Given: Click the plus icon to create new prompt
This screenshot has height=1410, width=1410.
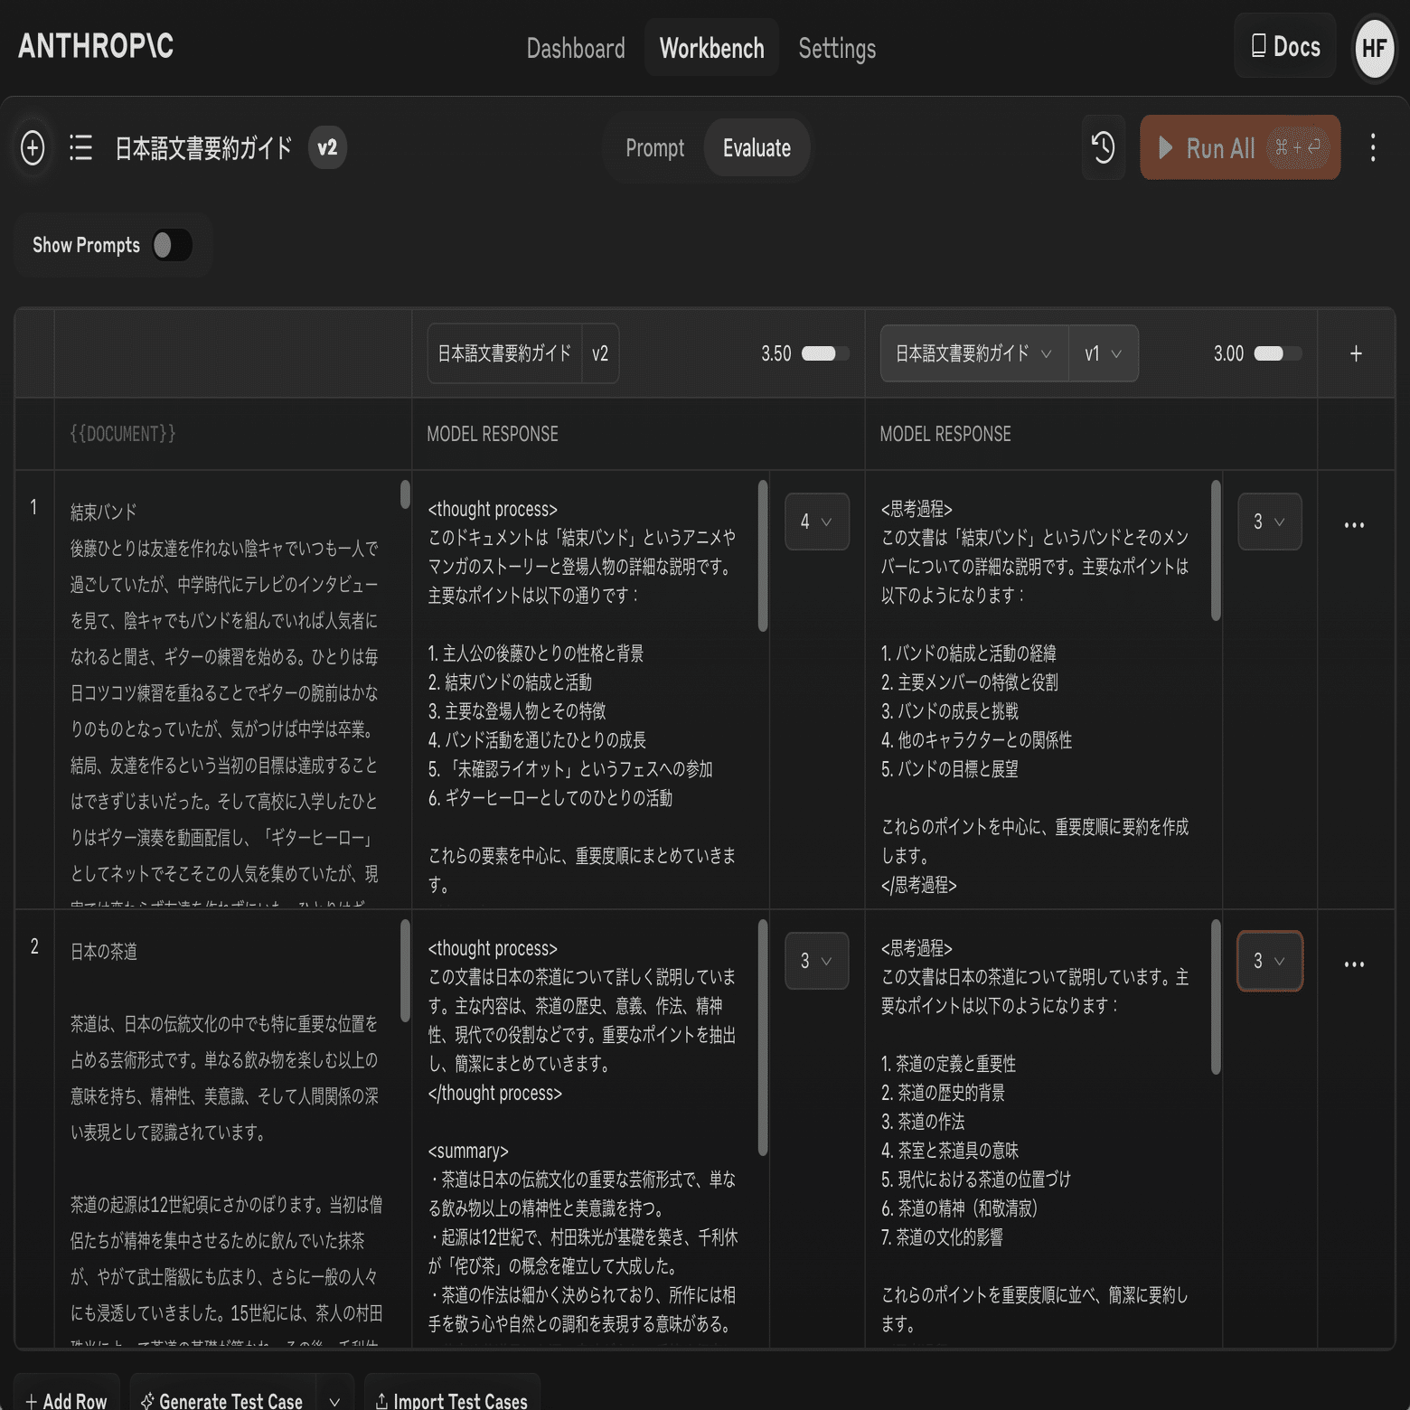Looking at the screenshot, I should tap(33, 148).
